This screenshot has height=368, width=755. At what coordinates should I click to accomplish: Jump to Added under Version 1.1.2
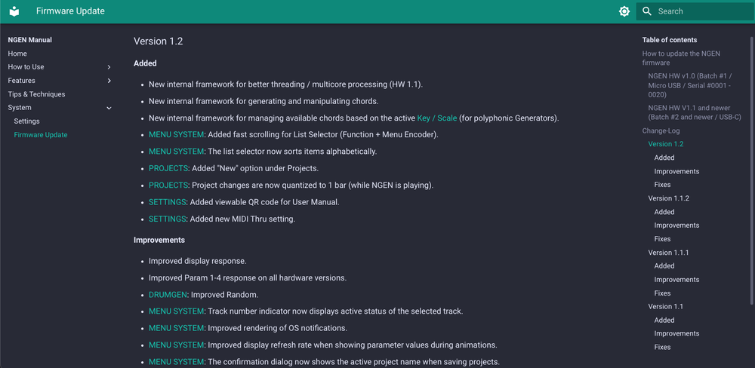tap(664, 212)
